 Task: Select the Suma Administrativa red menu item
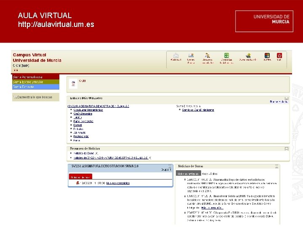tap(36, 77)
